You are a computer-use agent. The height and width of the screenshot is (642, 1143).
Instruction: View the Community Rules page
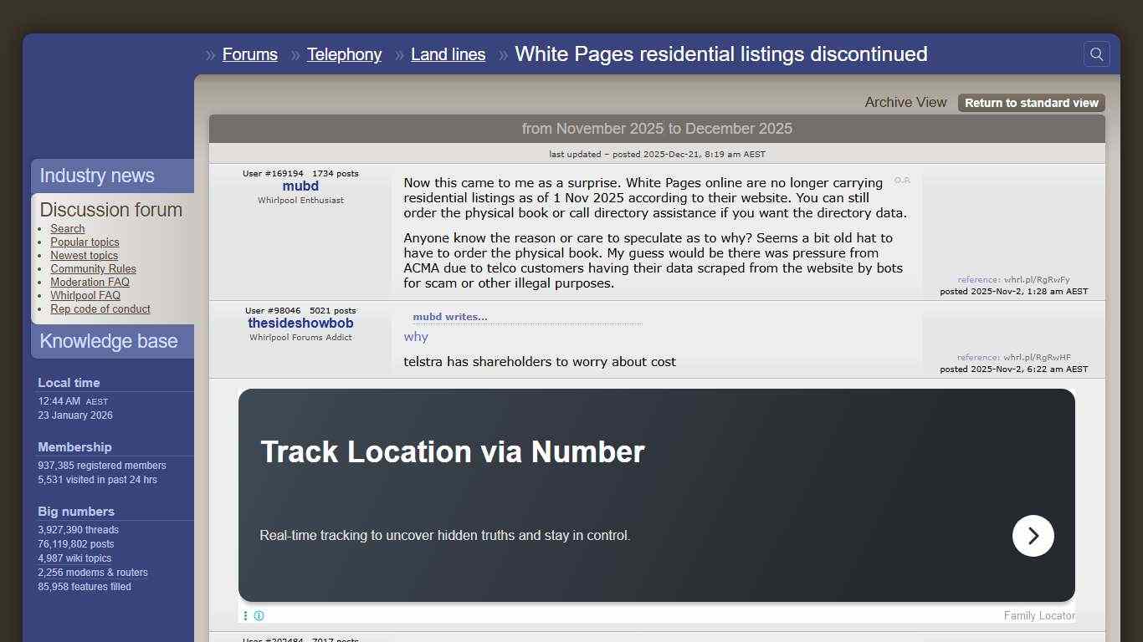(93, 268)
